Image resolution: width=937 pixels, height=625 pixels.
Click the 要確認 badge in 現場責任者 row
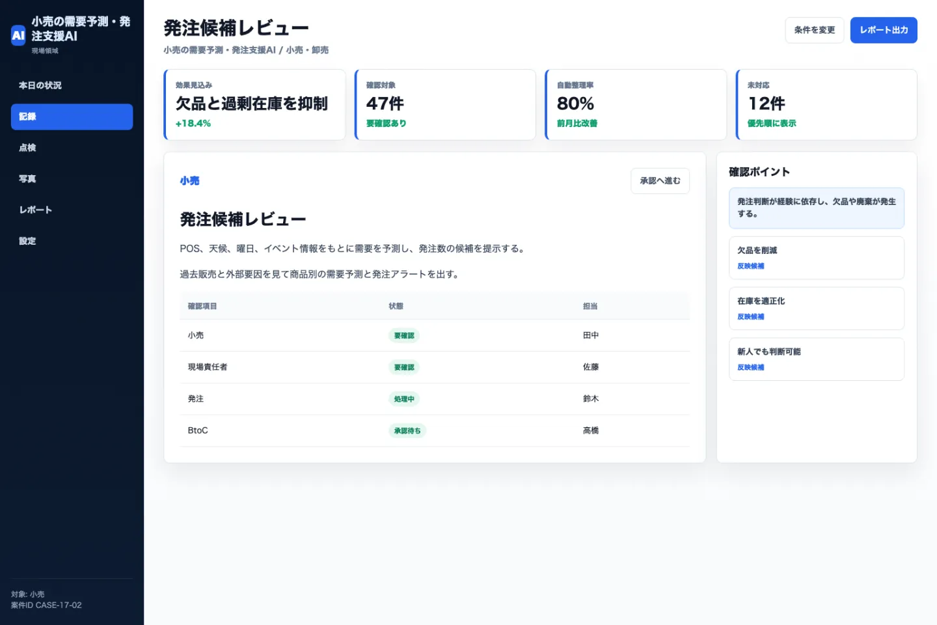point(404,367)
